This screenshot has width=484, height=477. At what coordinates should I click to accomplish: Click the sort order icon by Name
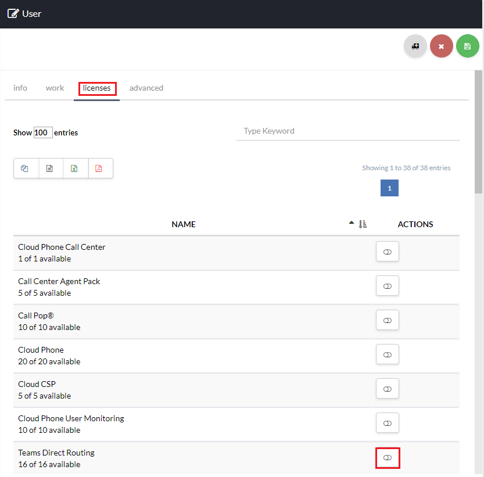coord(363,224)
